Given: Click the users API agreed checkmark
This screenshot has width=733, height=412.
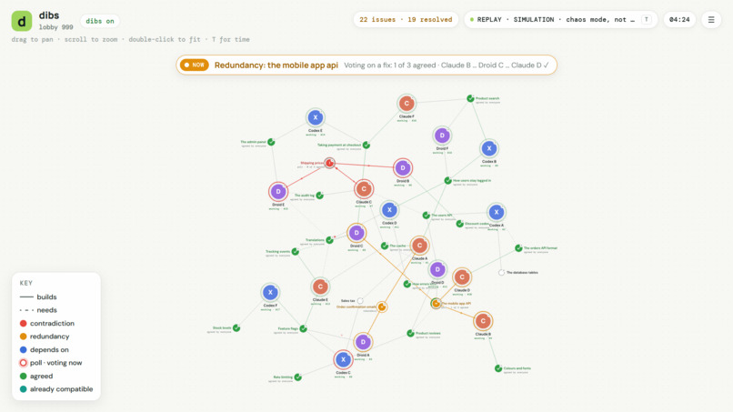Looking at the screenshot, I should tap(427, 216).
